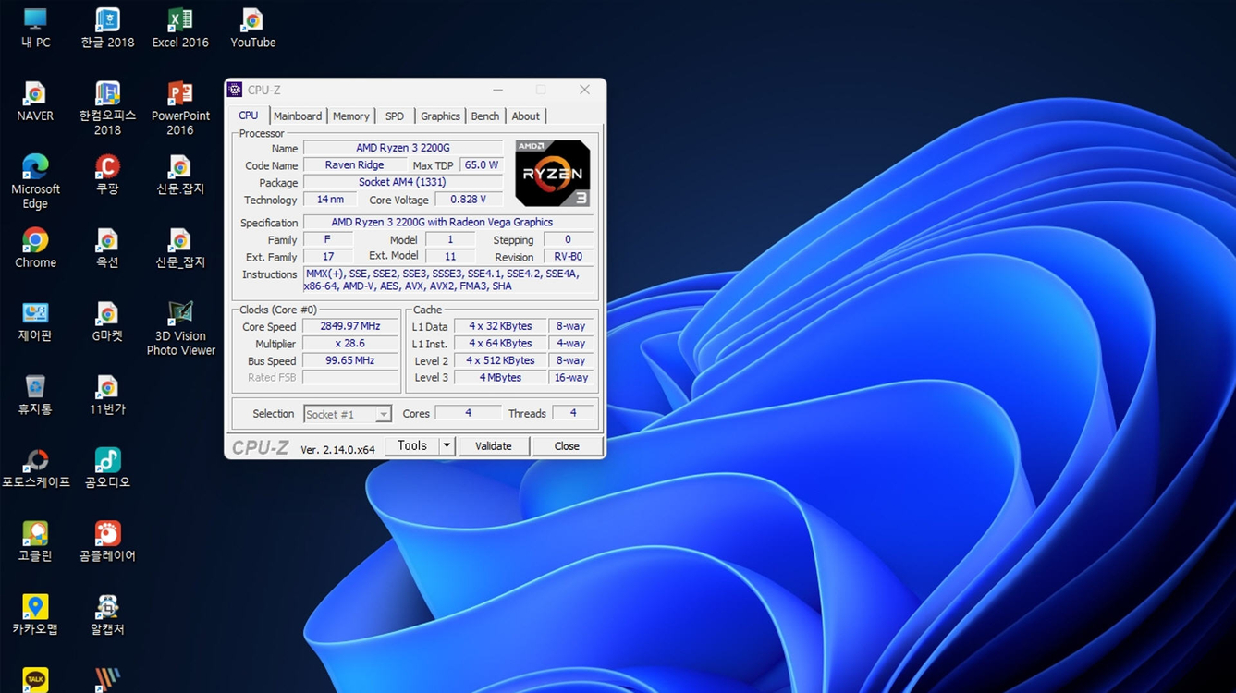Open the NAVER shortcut icon
Viewport: 1236px width, 693px height.
tap(35, 102)
